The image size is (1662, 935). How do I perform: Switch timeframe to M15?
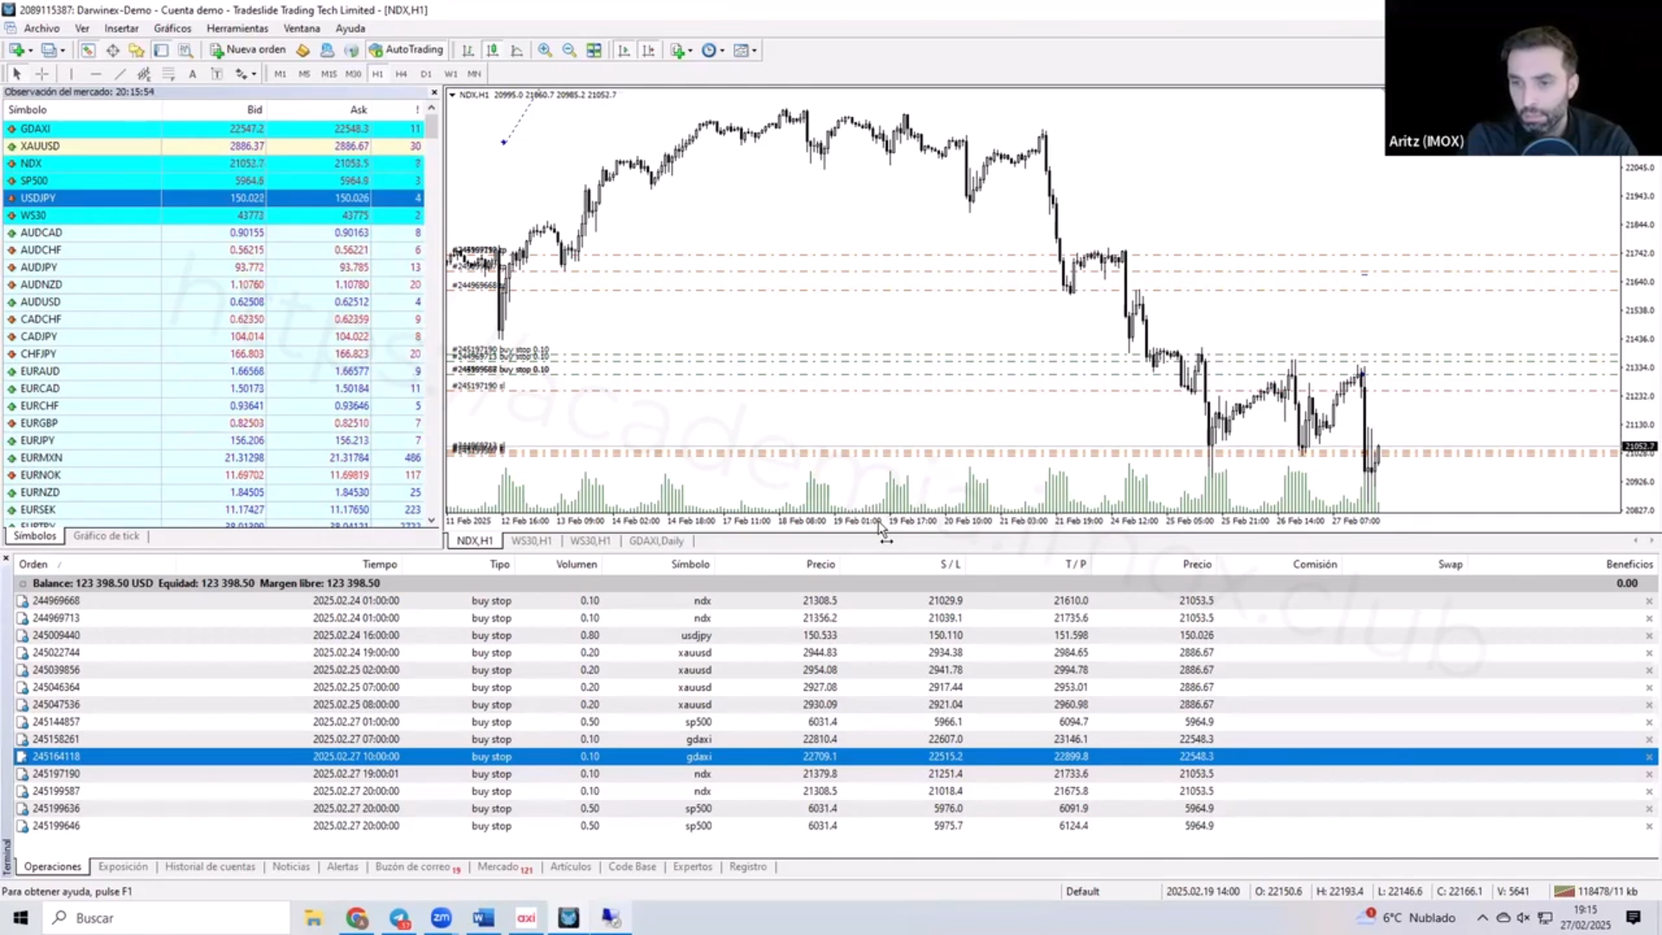click(x=328, y=74)
